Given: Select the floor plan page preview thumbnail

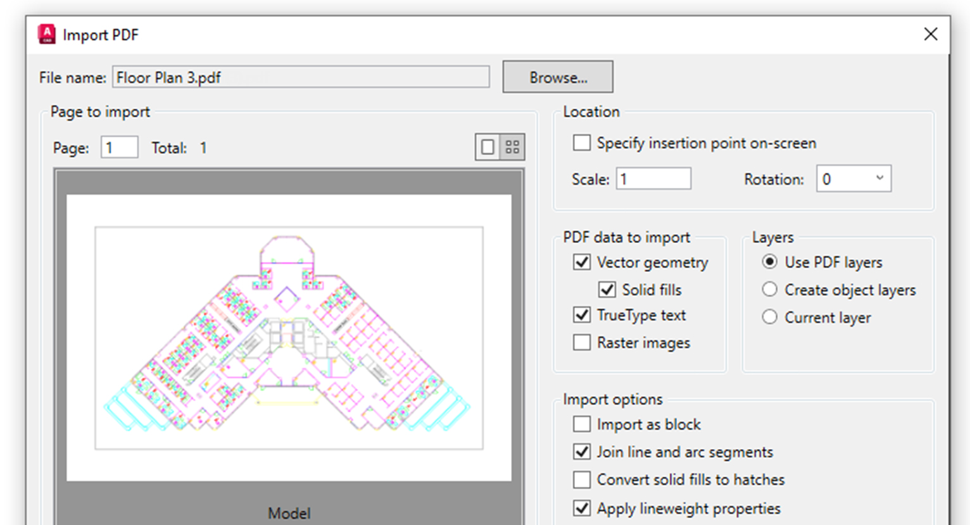Looking at the screenshot, I should pyautogui.click(x=289, y=337).
